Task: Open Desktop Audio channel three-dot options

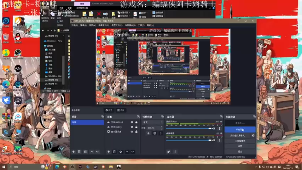Action: (219, 140)
